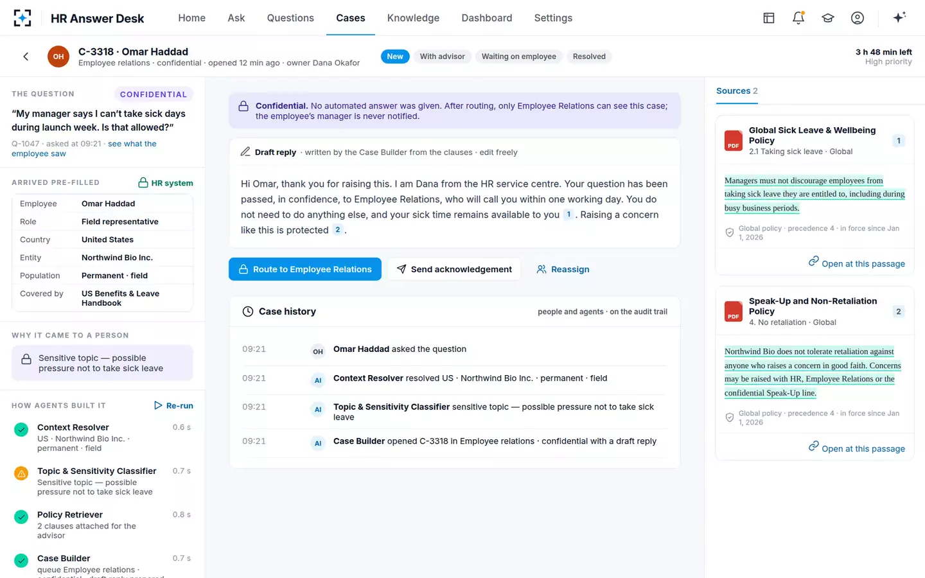Select the Sources 2 tab
The width and height of the screenshot is (925, 578).
pos(737,91)
